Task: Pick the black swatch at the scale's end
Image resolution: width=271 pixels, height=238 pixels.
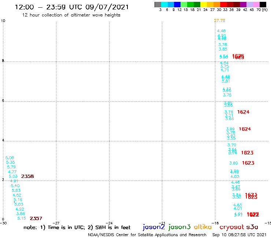Action: click(263, 5)
